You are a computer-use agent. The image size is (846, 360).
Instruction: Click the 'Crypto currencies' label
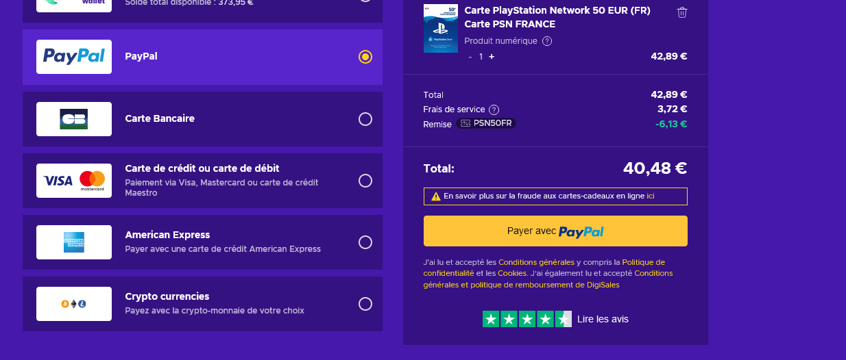167,296
